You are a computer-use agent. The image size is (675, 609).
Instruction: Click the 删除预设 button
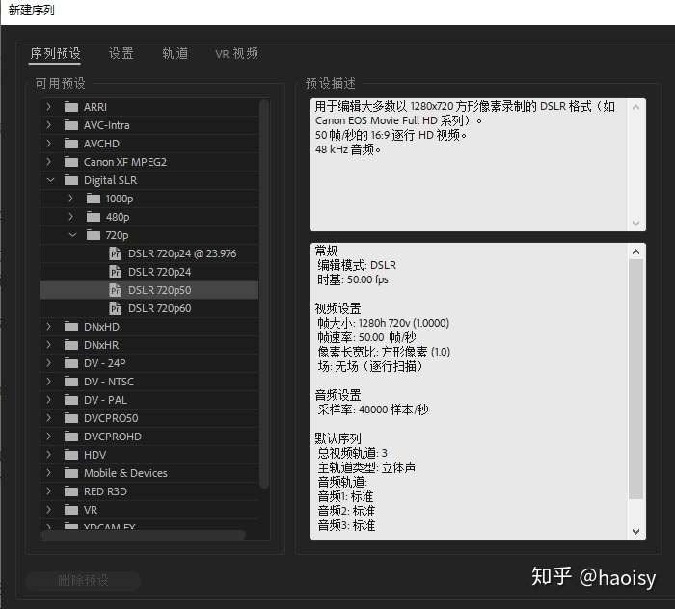point(83,581)
